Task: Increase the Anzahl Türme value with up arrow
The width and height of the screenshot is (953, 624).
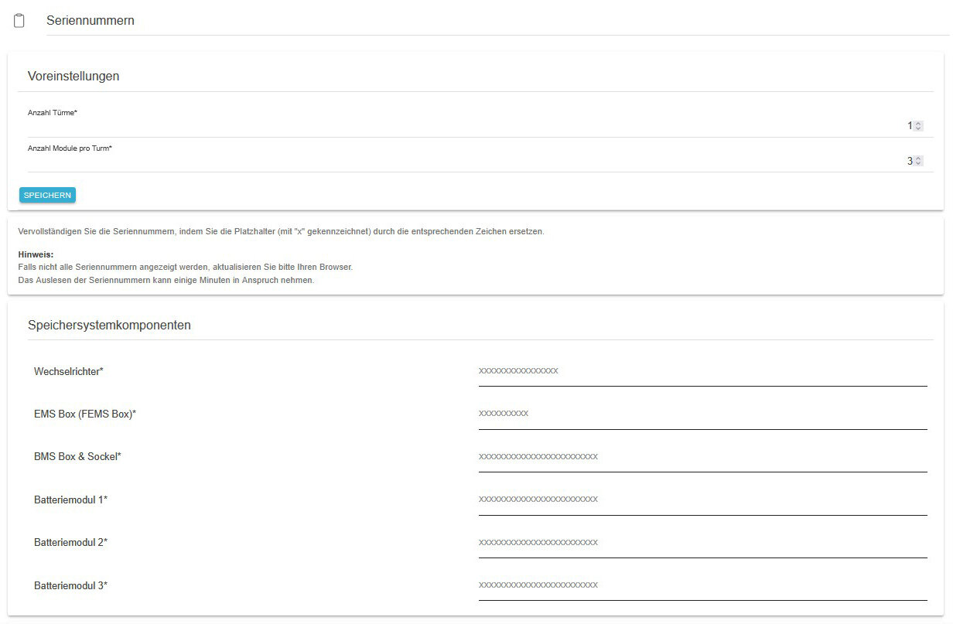Action: (918, 123)
